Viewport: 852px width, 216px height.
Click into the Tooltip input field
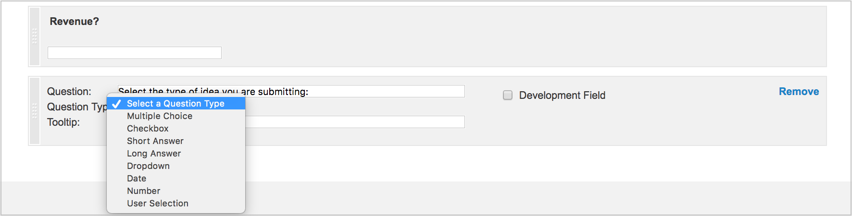(355, 122)
